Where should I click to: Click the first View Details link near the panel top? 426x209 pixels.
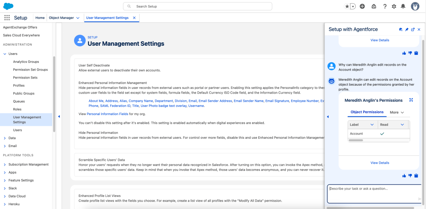click(x=379, y=40)
